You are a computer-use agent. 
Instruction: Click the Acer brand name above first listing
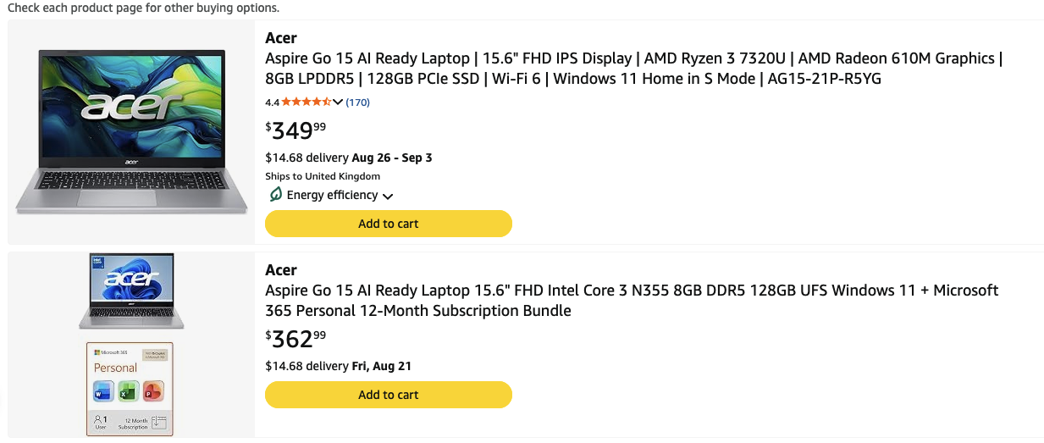pyautogui.click(x=281, y=38)
